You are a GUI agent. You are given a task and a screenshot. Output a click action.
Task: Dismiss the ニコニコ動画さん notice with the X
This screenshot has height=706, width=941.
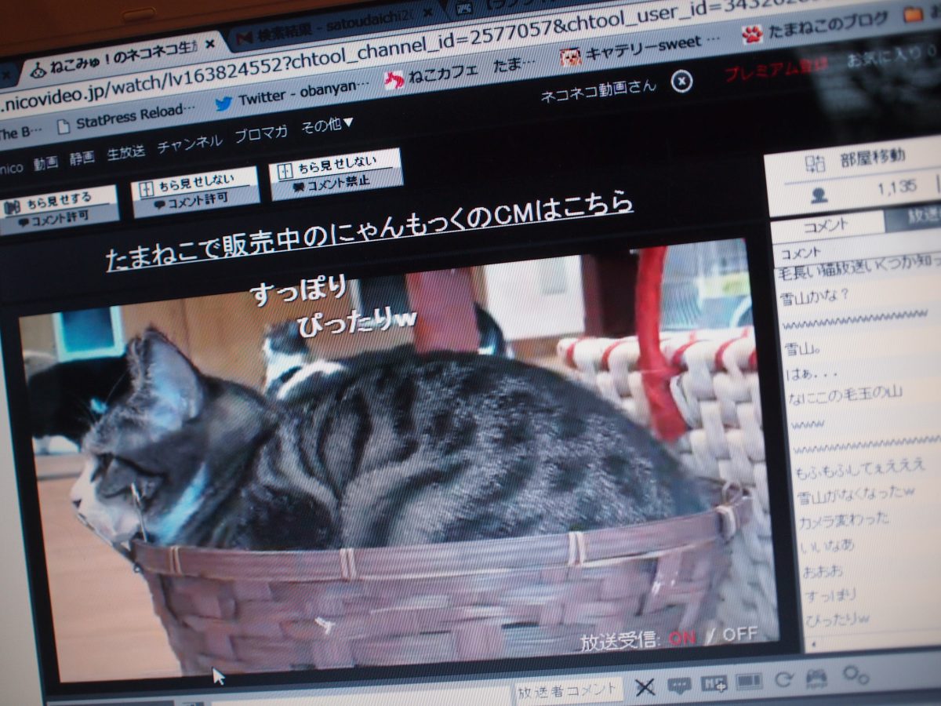coord(682,81)
